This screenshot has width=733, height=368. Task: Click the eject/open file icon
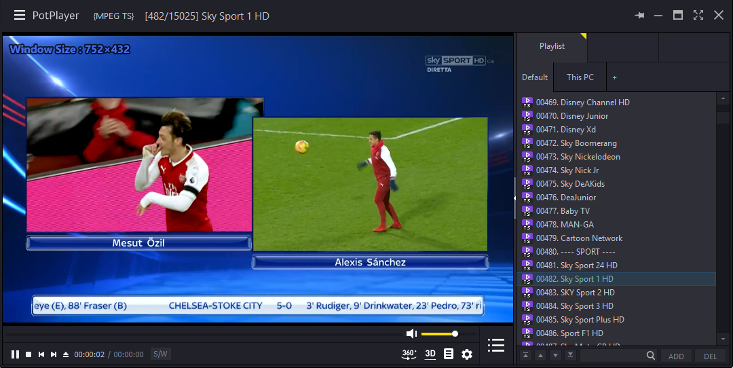point(66,354)
